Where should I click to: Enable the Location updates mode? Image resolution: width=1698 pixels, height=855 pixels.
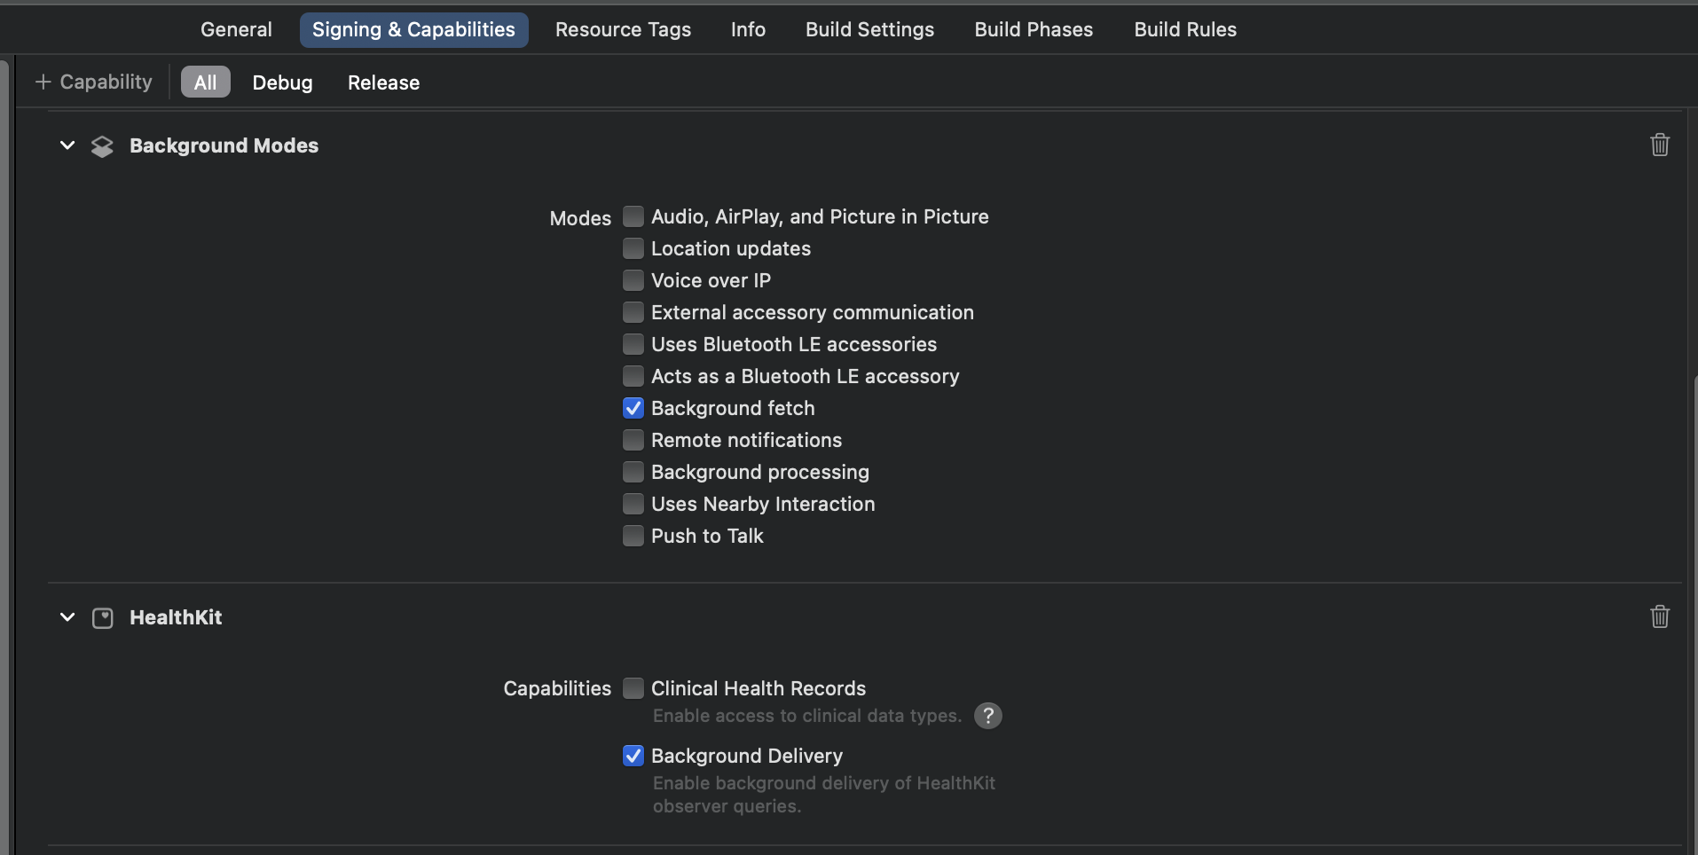point(633,248)
